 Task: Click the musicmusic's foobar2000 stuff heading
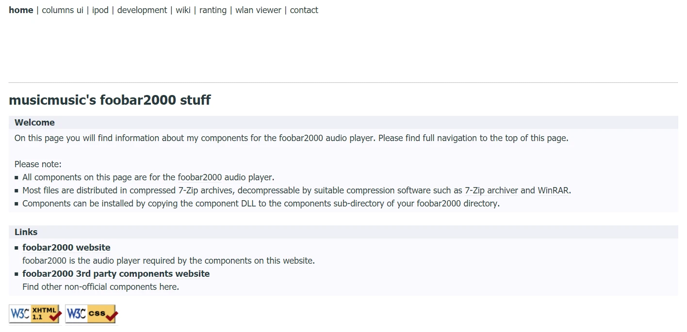click(x=110, y=100)
